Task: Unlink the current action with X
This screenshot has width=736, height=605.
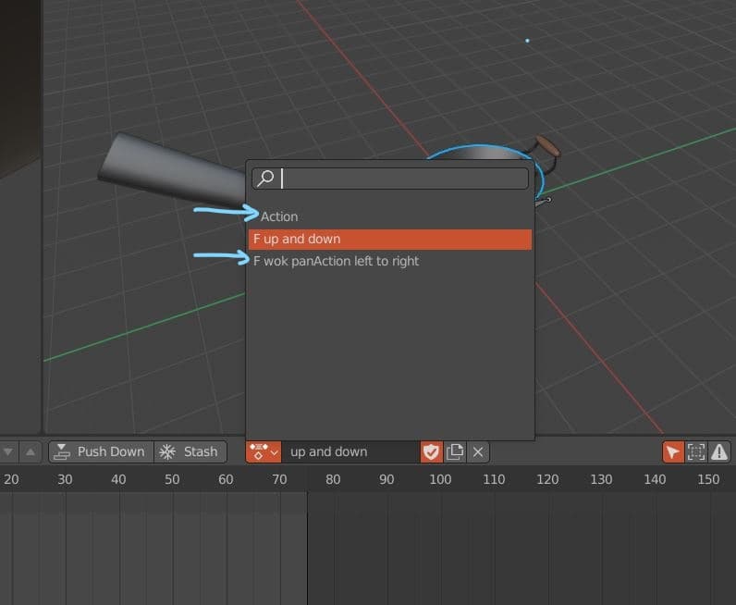Action: 478,451
